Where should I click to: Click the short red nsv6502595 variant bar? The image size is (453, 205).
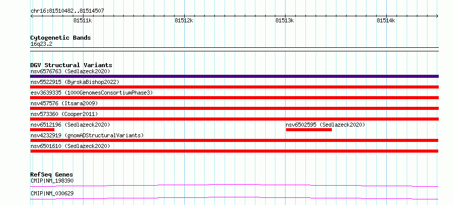tap(309, 130)
